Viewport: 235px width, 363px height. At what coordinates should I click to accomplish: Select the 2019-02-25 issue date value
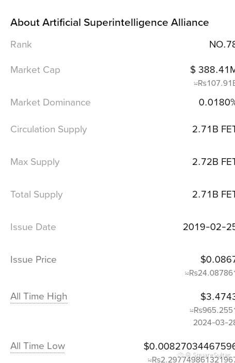pos(209,227)
